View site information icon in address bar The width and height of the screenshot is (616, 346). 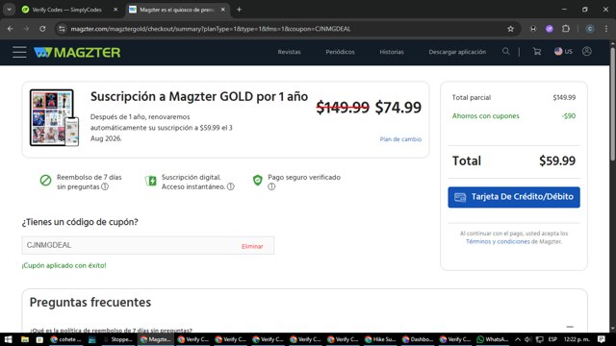click(x=62, y=29)
